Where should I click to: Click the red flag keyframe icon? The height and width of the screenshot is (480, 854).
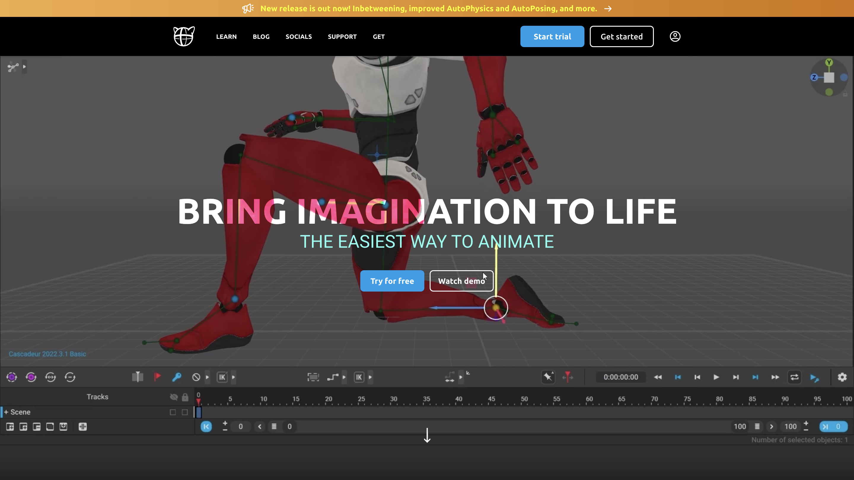(157, 377)
